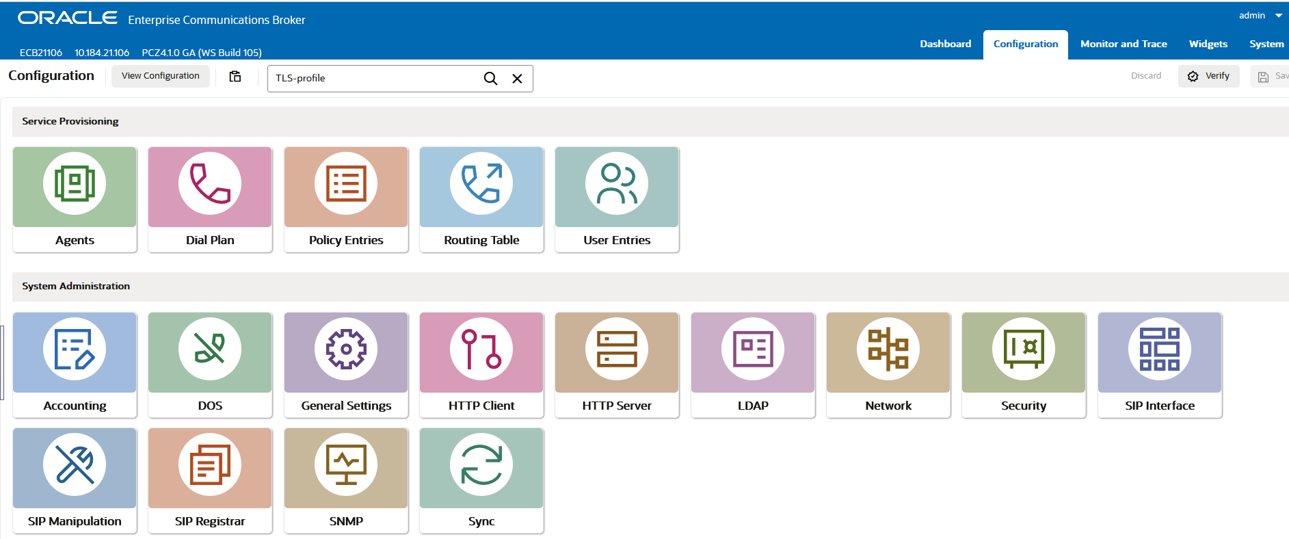Open the General Settings gear tile
This screenshot has width=1289, height=539.
coord(346,365)
